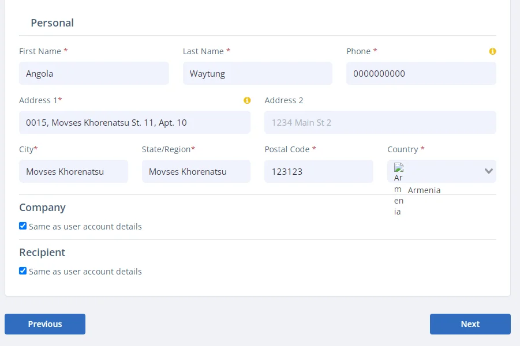
Task: Focus the Phone number input field
Action: tap(421, 73)
